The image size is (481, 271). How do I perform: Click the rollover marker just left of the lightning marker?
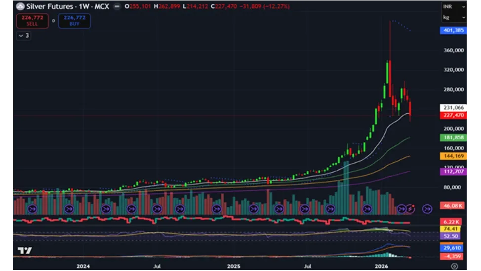[401, 209]
